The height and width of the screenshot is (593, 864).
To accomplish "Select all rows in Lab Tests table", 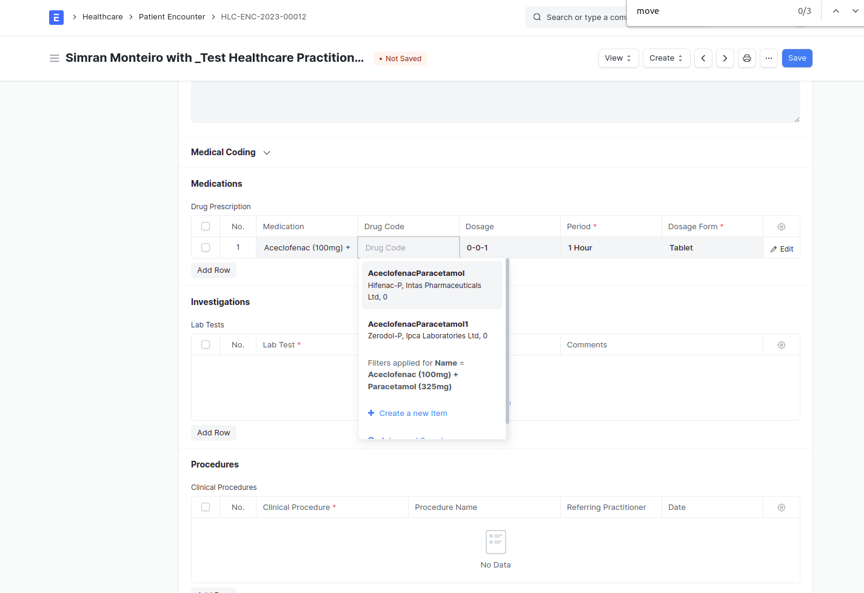I will [x=206, y=344].
